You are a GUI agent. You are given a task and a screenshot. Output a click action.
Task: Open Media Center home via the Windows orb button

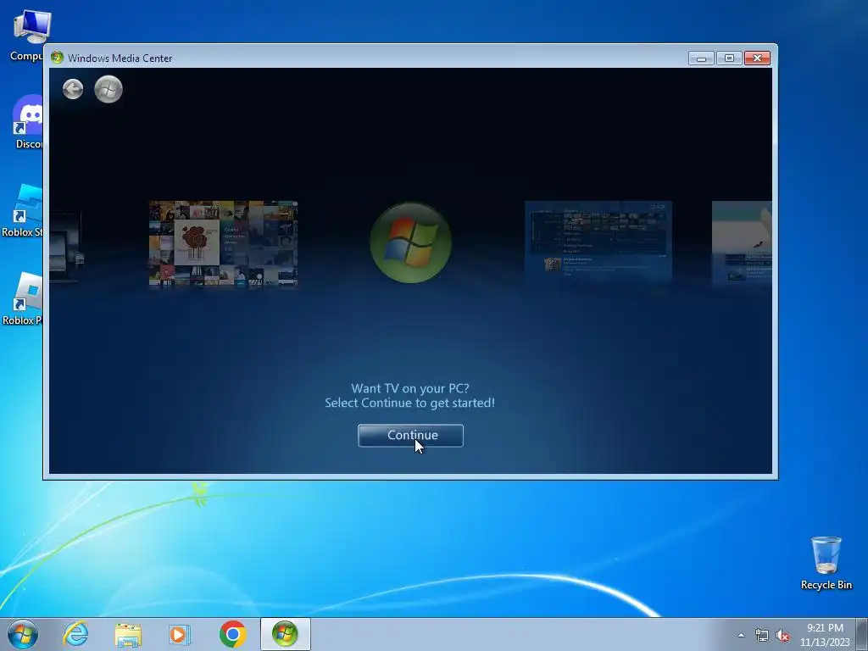[108, 89]
